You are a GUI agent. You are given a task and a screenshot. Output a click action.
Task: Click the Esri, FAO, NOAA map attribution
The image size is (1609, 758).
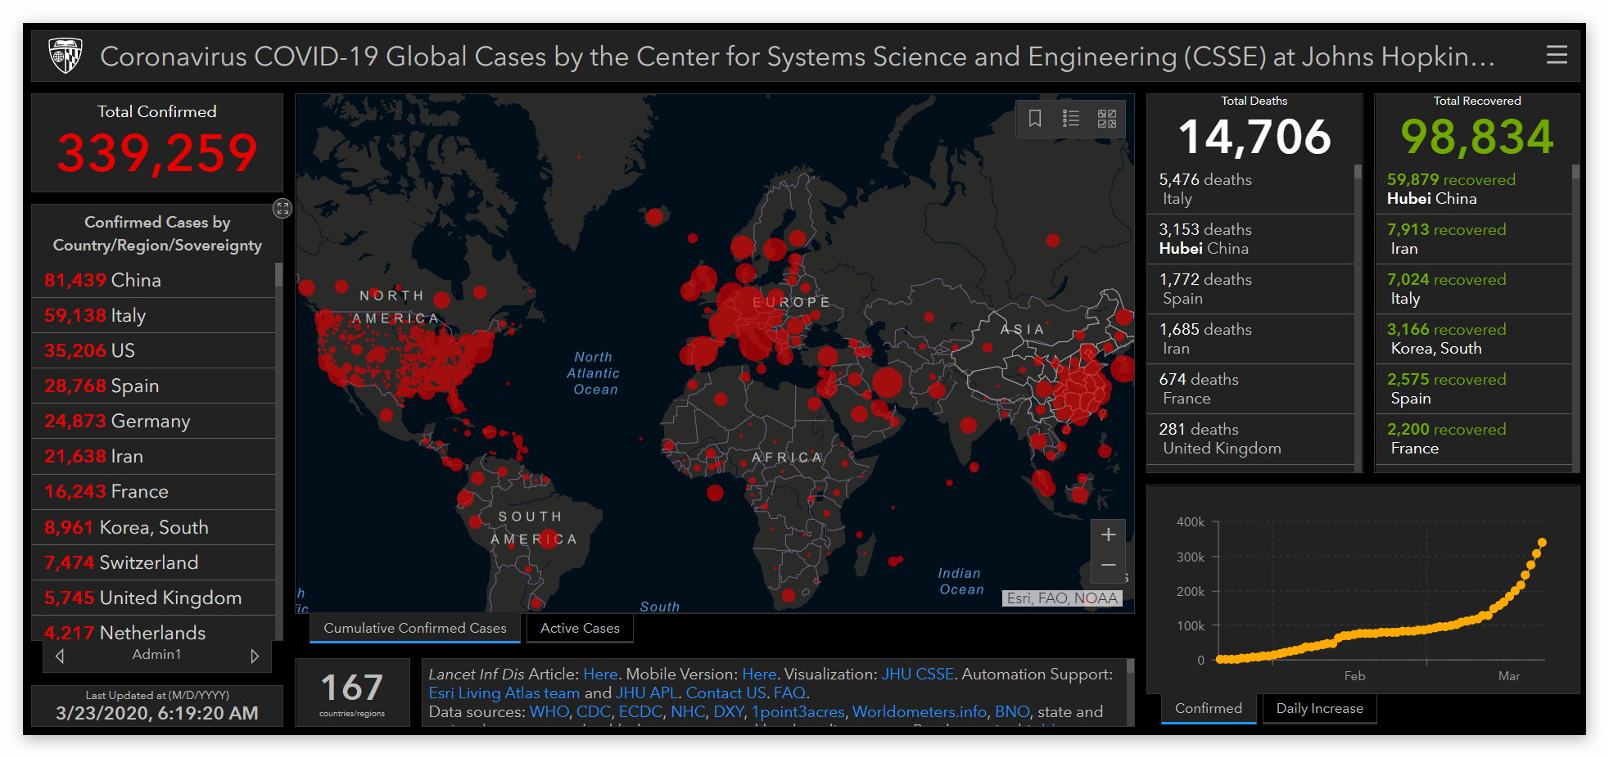pos(1062,598)
